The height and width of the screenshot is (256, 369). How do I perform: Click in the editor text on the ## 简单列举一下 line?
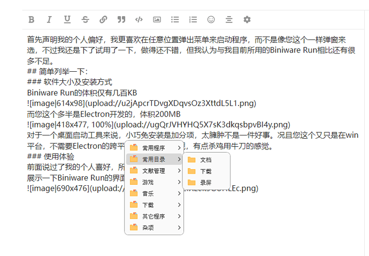pyautogui.click(x=59, y=72)
